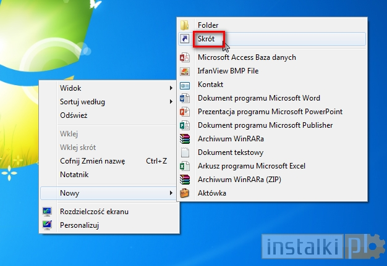The width and height of the screenshot is (387, 266).
Task: Select Dokument programu Microsoft Publisher
Action: [265, 125]
